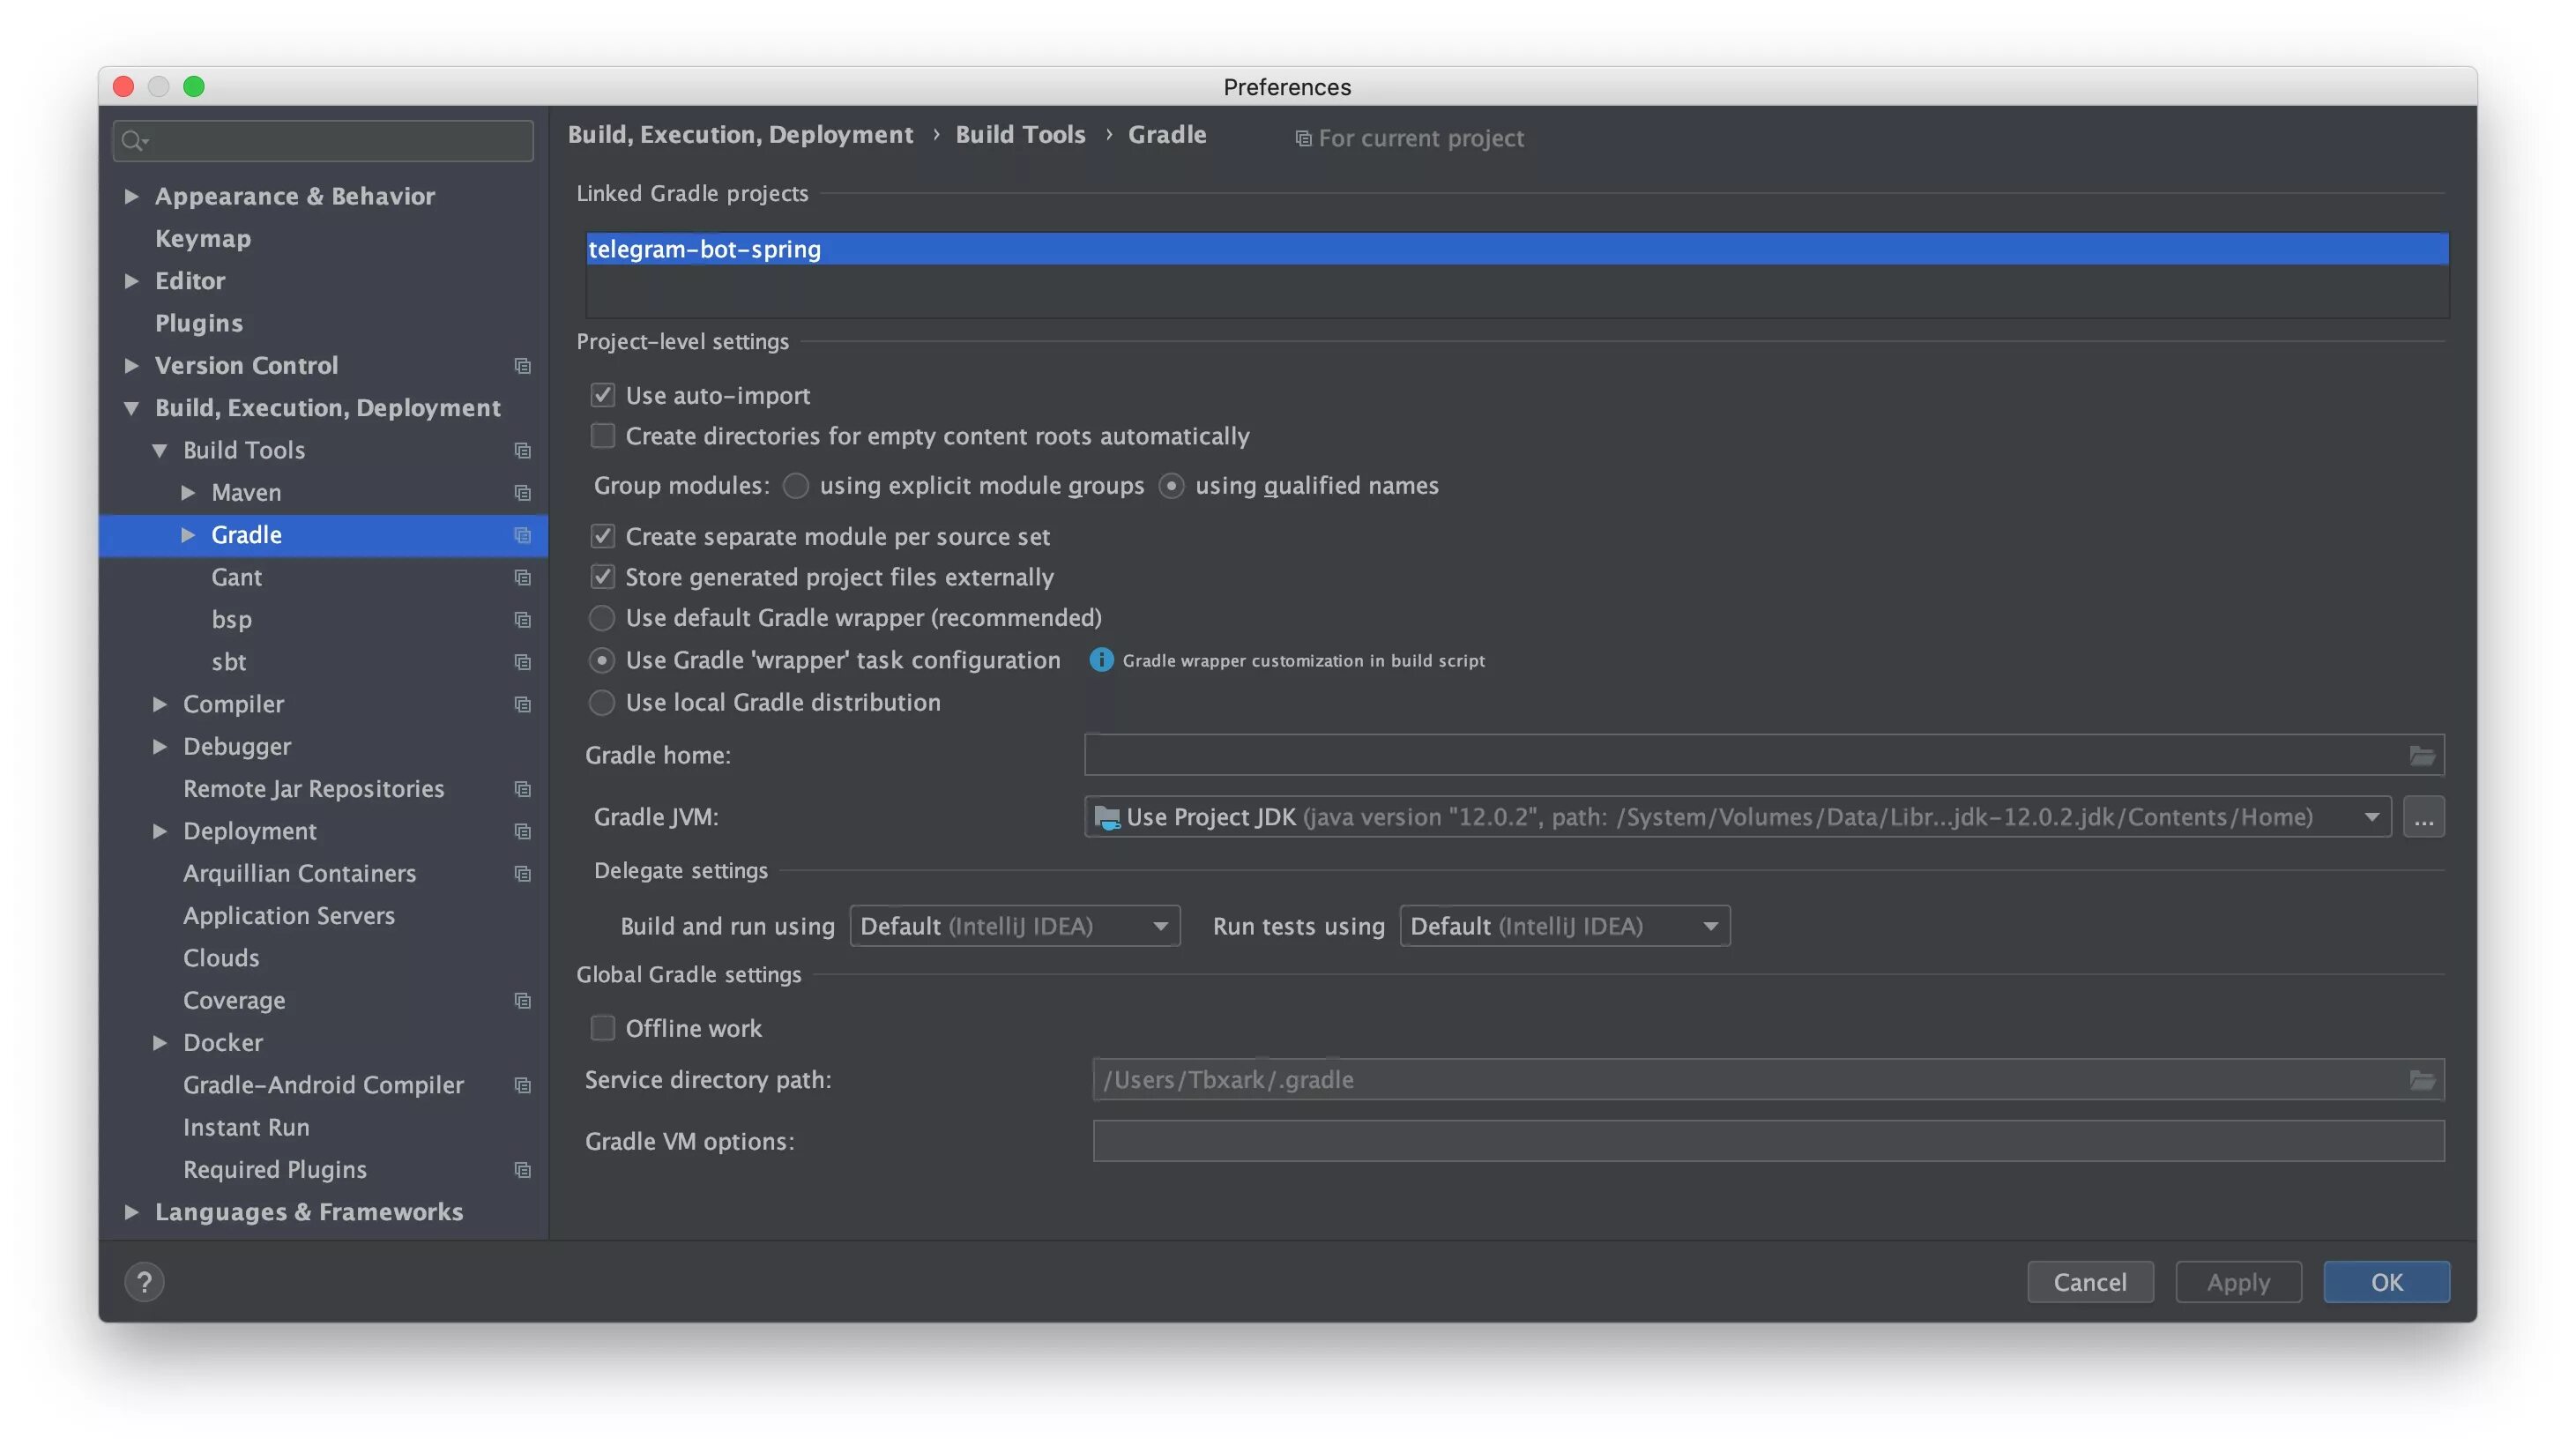This screenshot has height=1453, width=2576.
Task: Select Keymap in the settings sidebar
Action: tap(203, 238)
